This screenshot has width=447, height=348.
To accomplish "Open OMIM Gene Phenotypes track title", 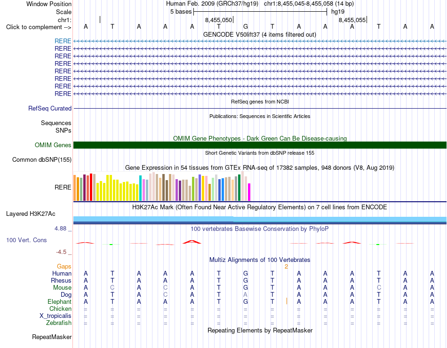I will click(260, 139).
